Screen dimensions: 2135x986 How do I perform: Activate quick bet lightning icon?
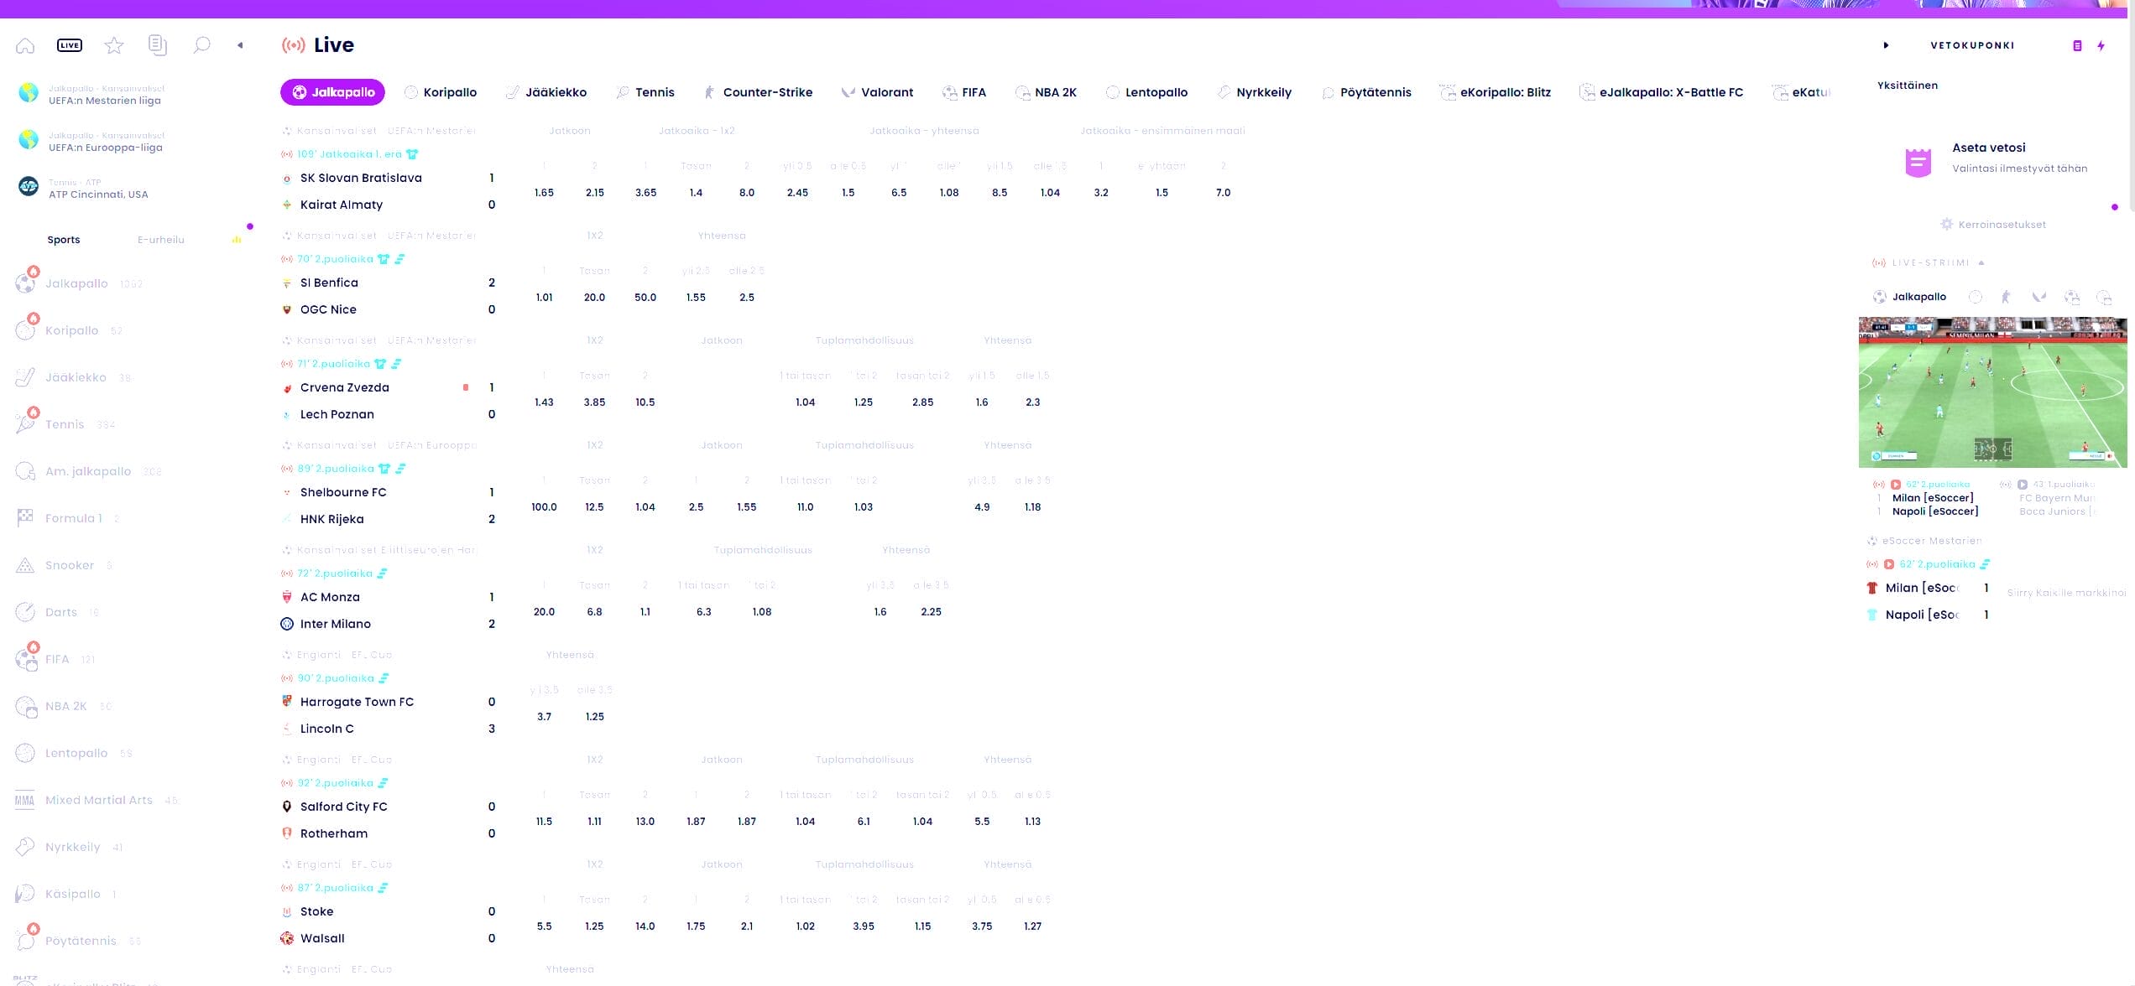click(2101, 46)
